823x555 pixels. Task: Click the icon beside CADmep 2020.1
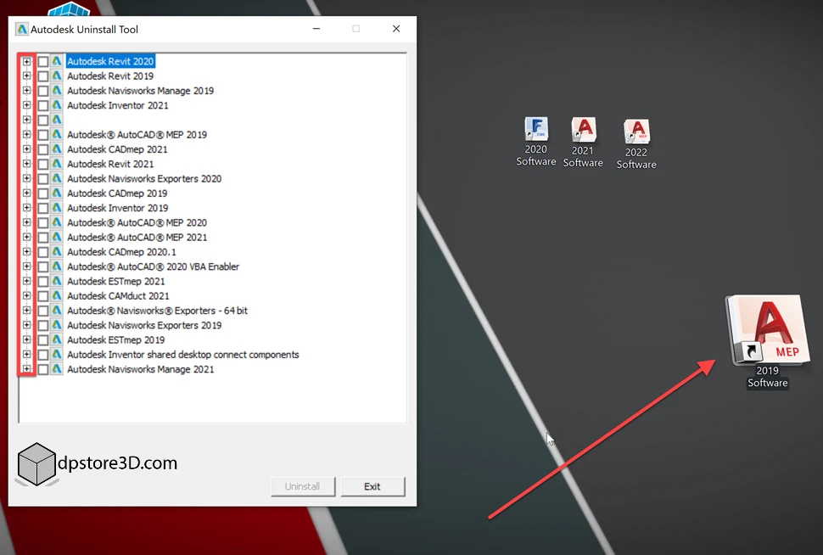(x=57, y=252)
